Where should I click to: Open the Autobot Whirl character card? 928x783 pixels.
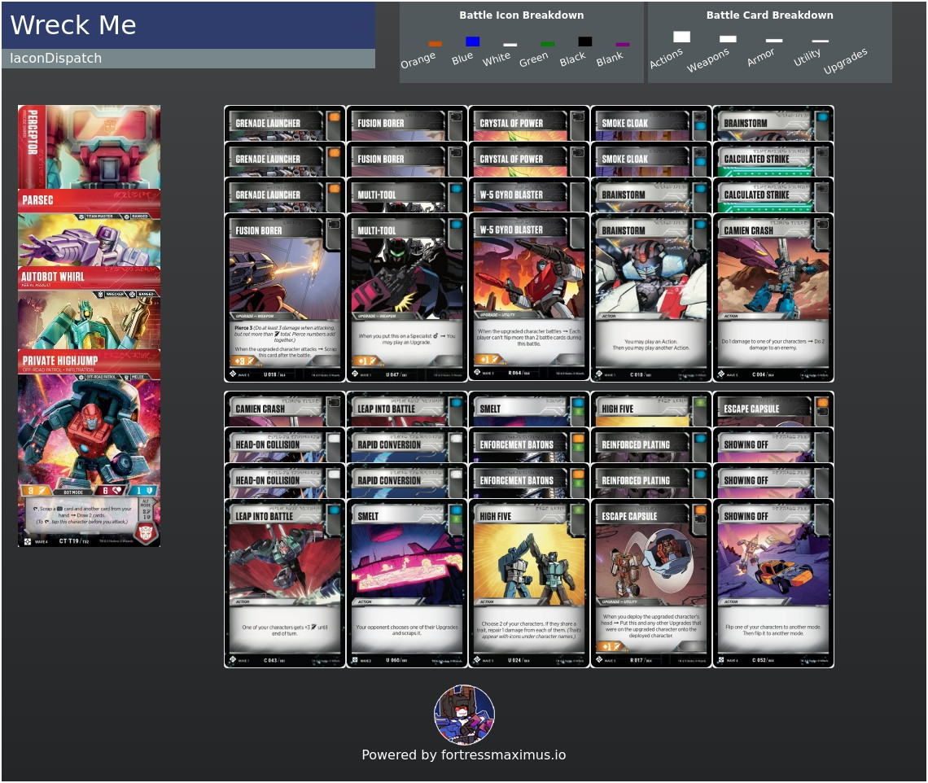click(89, 308)
